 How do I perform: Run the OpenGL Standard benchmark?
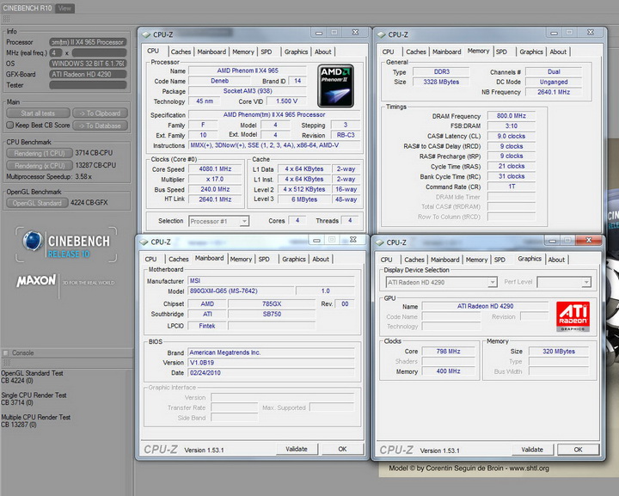coord(37,203)
